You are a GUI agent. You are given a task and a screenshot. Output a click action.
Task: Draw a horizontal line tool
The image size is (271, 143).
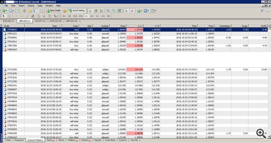click(x=22, y=16)
